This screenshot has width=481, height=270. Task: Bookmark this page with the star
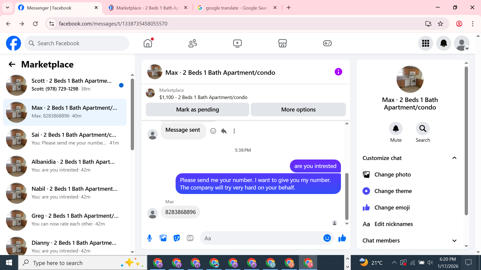(x=440, y=24)
